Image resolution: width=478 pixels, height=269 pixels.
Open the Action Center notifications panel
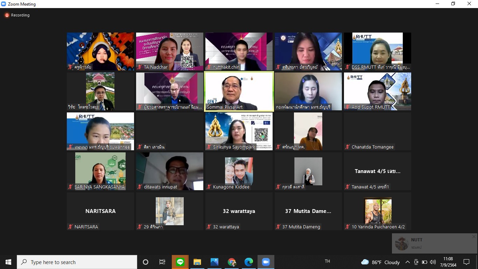(x=466, y=262)
